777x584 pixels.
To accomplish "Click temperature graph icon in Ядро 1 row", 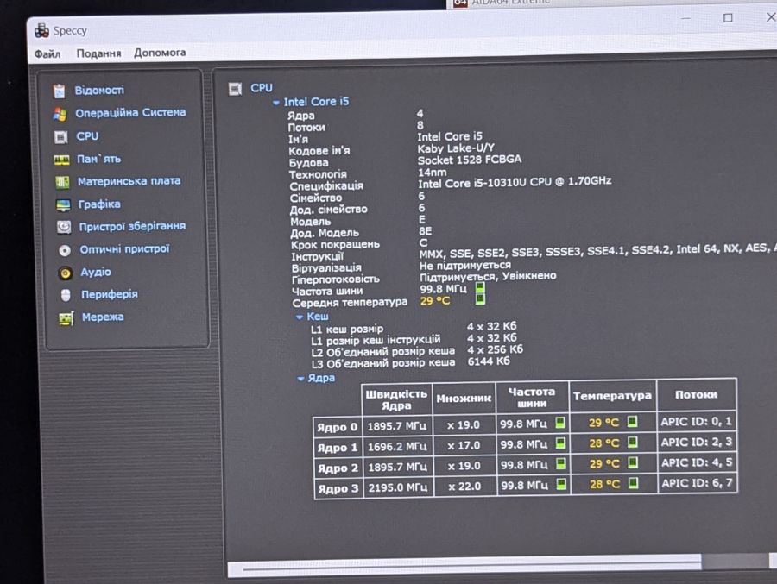I will (x=632, y=442).
